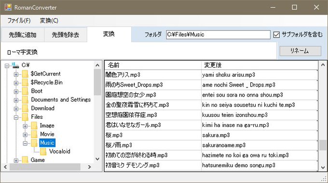
Task: Expand the $GetCurrent folder node
Action: (x=16, y=74)
